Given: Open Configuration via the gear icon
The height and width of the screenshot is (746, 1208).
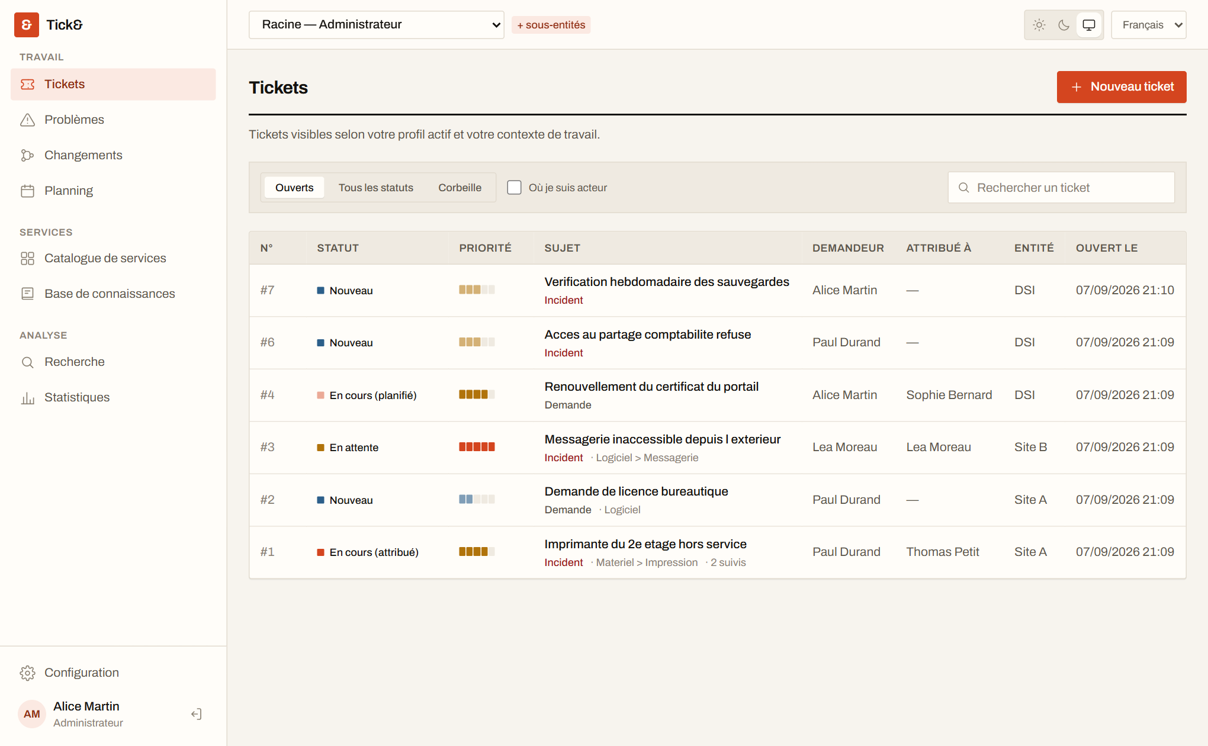Looking at the screenshot, I should coord(28,673).
